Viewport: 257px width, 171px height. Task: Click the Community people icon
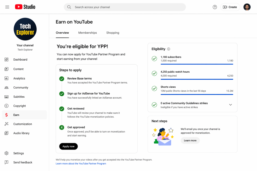[x=6, y=87]
